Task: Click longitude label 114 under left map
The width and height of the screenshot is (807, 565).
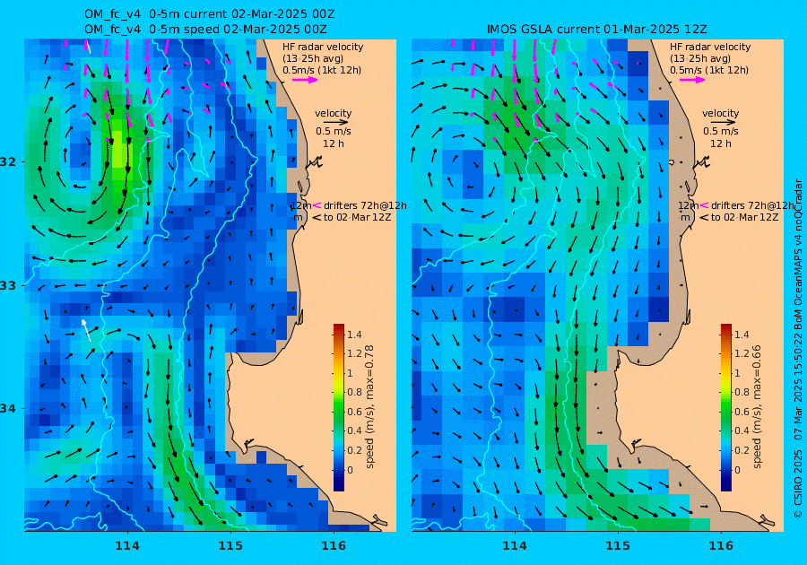Action: (127, 545)
